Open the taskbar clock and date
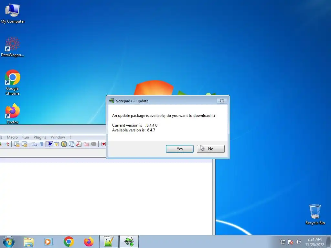 [315, 242]
